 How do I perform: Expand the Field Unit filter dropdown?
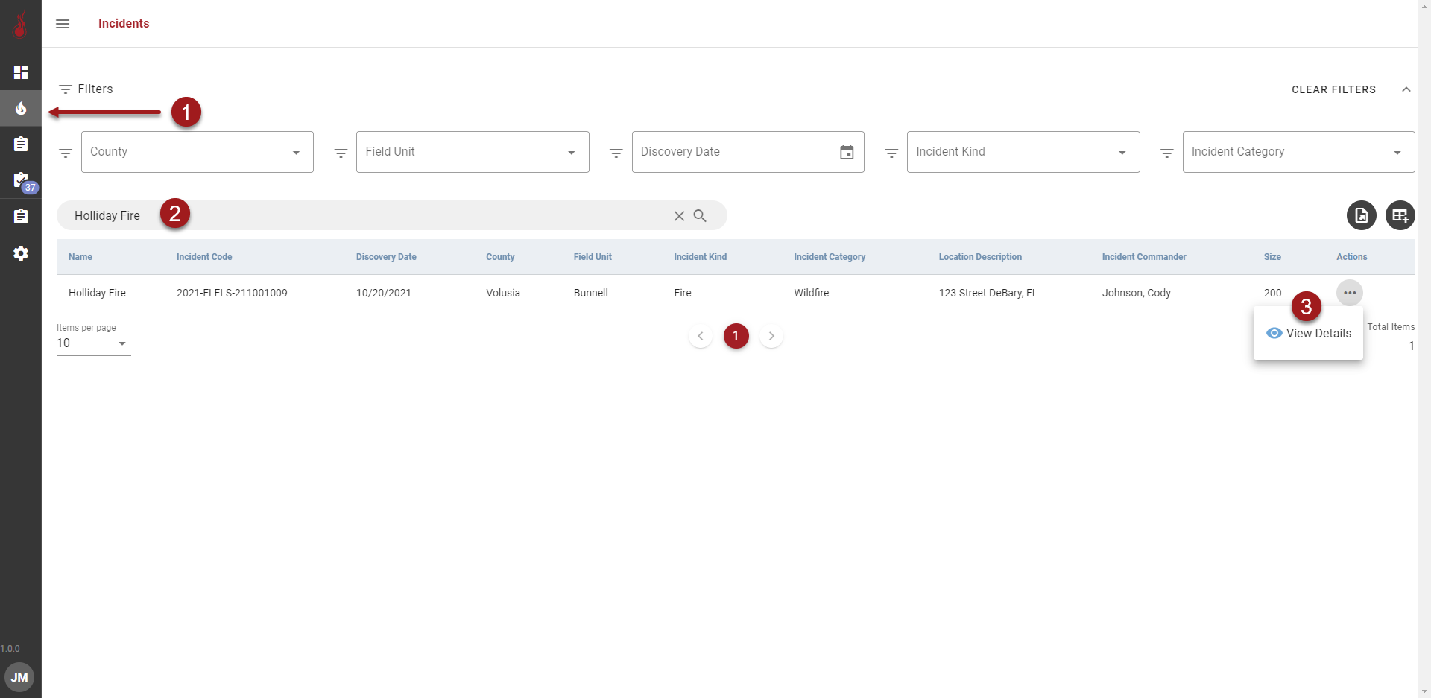click(571, 153)
